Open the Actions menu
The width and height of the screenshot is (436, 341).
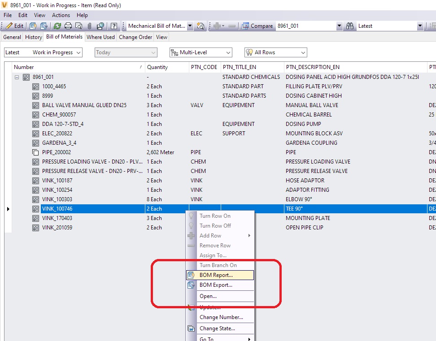61,15
